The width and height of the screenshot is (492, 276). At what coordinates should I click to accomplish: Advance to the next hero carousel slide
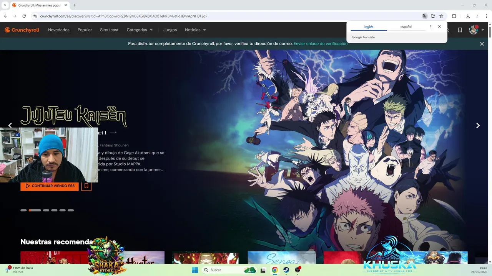click(x=478, y=125)
